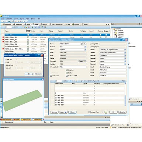Click the green plus icon beside OK

[106, 112]
